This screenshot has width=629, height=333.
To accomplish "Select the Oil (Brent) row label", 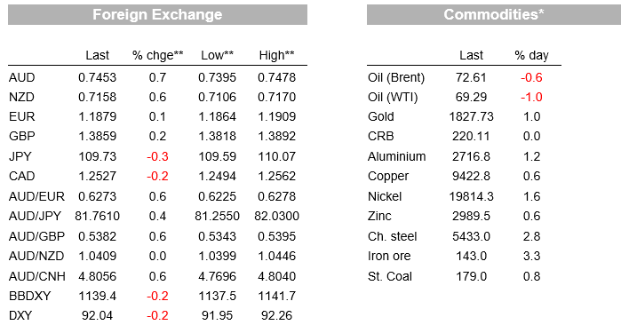I will click(396, 77).
